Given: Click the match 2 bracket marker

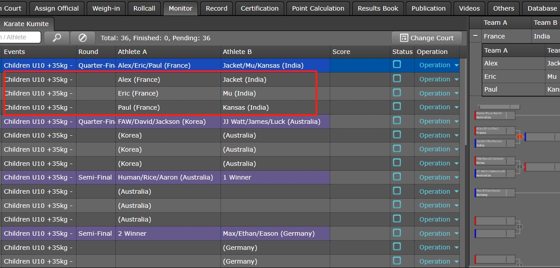Looking at the screenshot, I should coord(519,167).
